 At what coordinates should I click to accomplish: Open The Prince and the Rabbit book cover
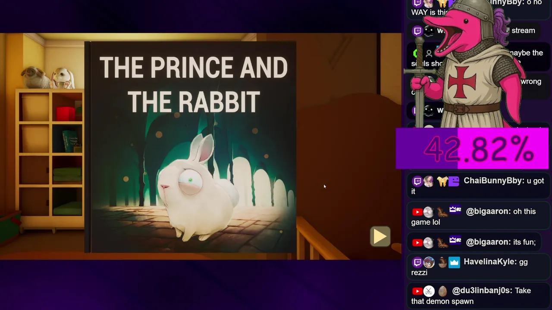pyautogui.click(x=191, y=147)
